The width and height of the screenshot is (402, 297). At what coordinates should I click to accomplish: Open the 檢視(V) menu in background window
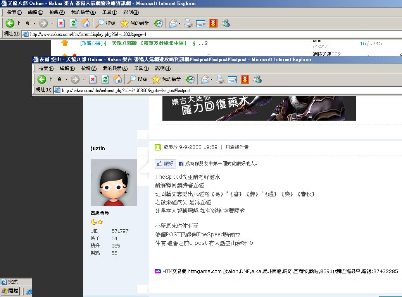tap(57, 12)
